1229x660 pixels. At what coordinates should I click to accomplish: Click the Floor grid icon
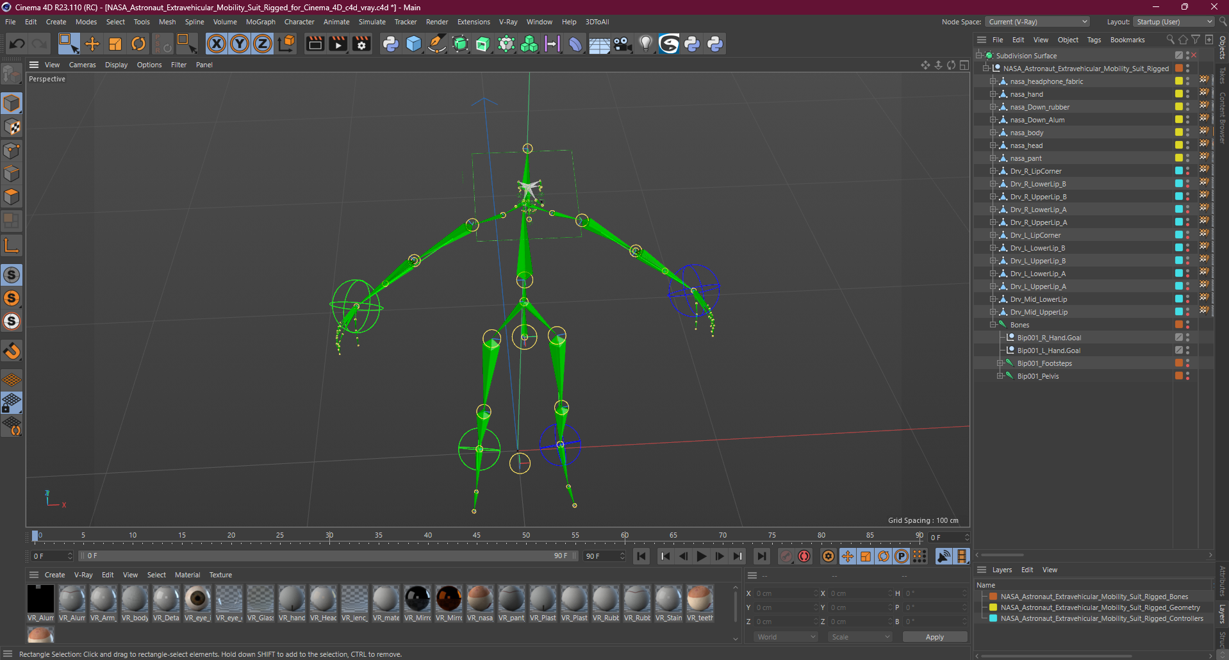click(599, 44)
